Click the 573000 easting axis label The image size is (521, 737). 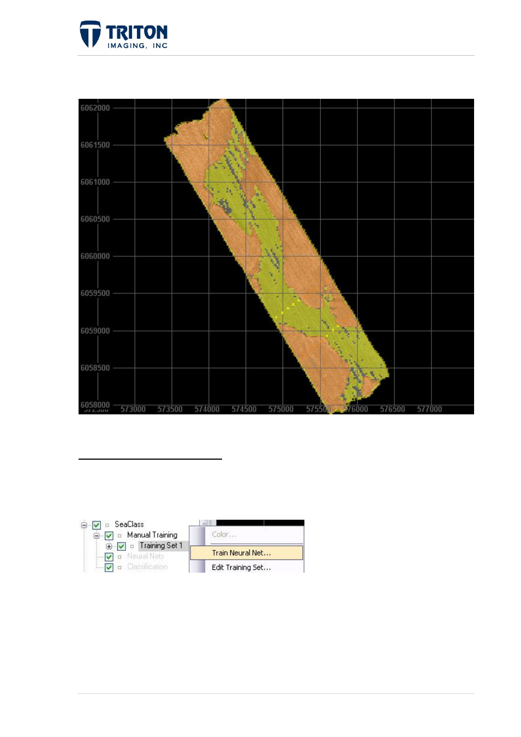133,409
